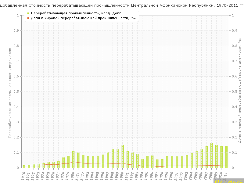Open the be5.biz link in the corner

pyautogui.click(x=228, y=181)
